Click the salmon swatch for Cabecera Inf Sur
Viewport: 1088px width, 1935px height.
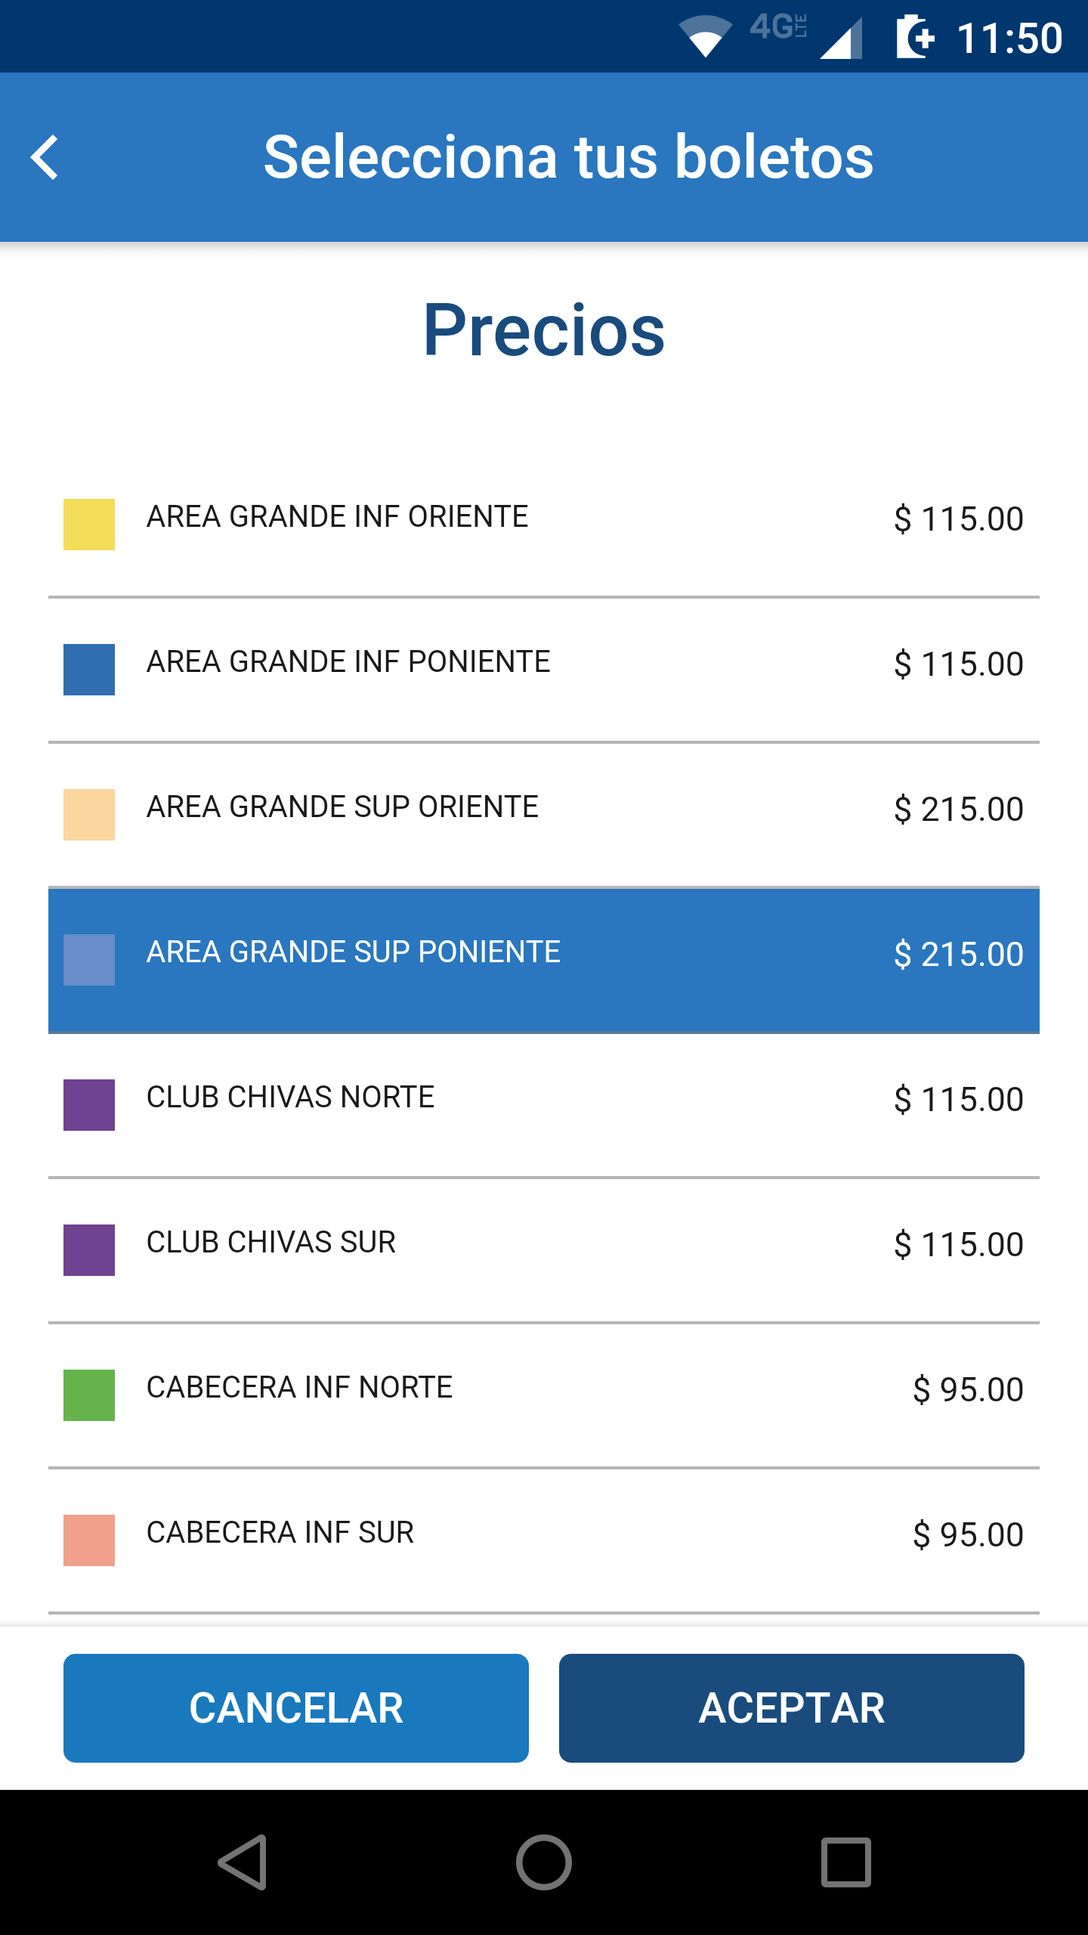tap(89, 1540)
